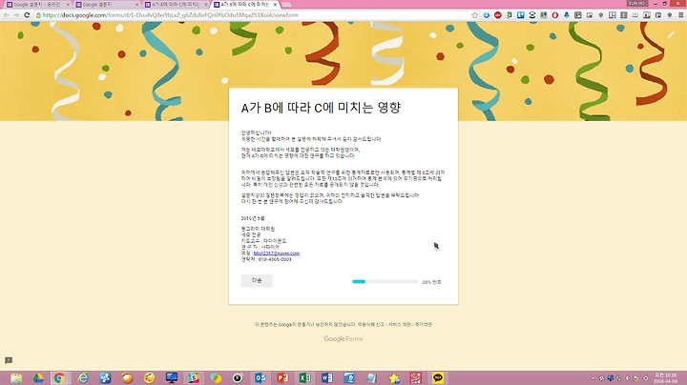Click the Google Forms footer logo
687x385 pixels.
point(343,338)
